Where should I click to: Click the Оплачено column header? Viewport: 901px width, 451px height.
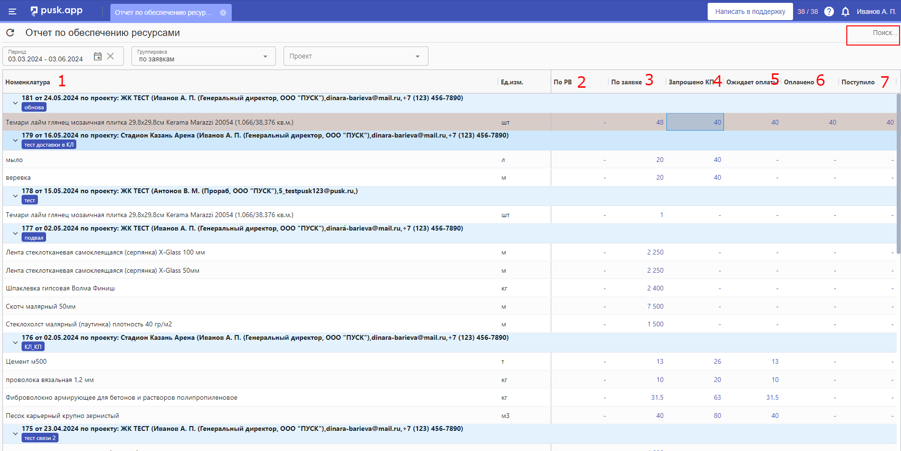pyautogui.click(x=799, y=82)
